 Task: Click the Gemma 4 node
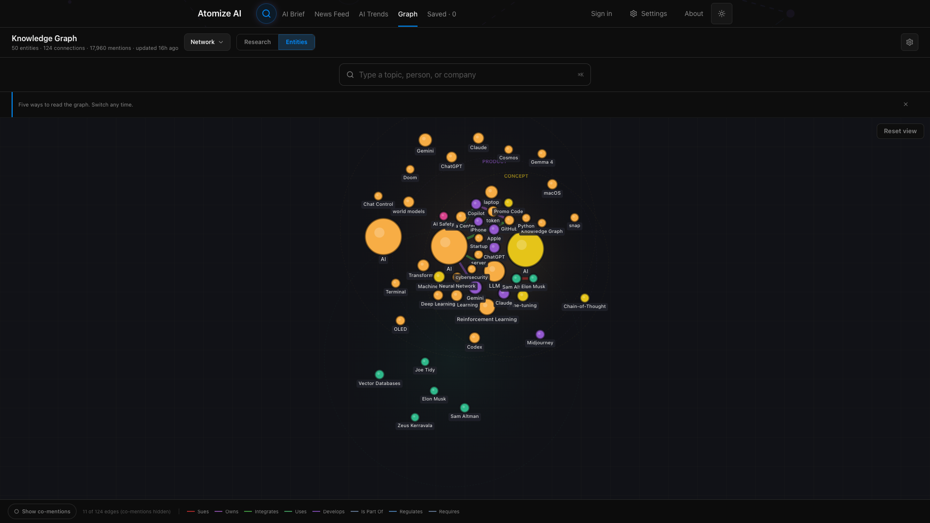(x=542, y=154)
